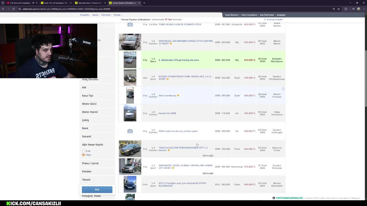
Task: Open a new browser tab with plus
Action: (144, 3)
